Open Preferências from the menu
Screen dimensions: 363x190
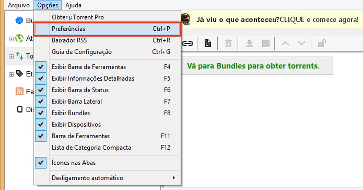point(107,29)
